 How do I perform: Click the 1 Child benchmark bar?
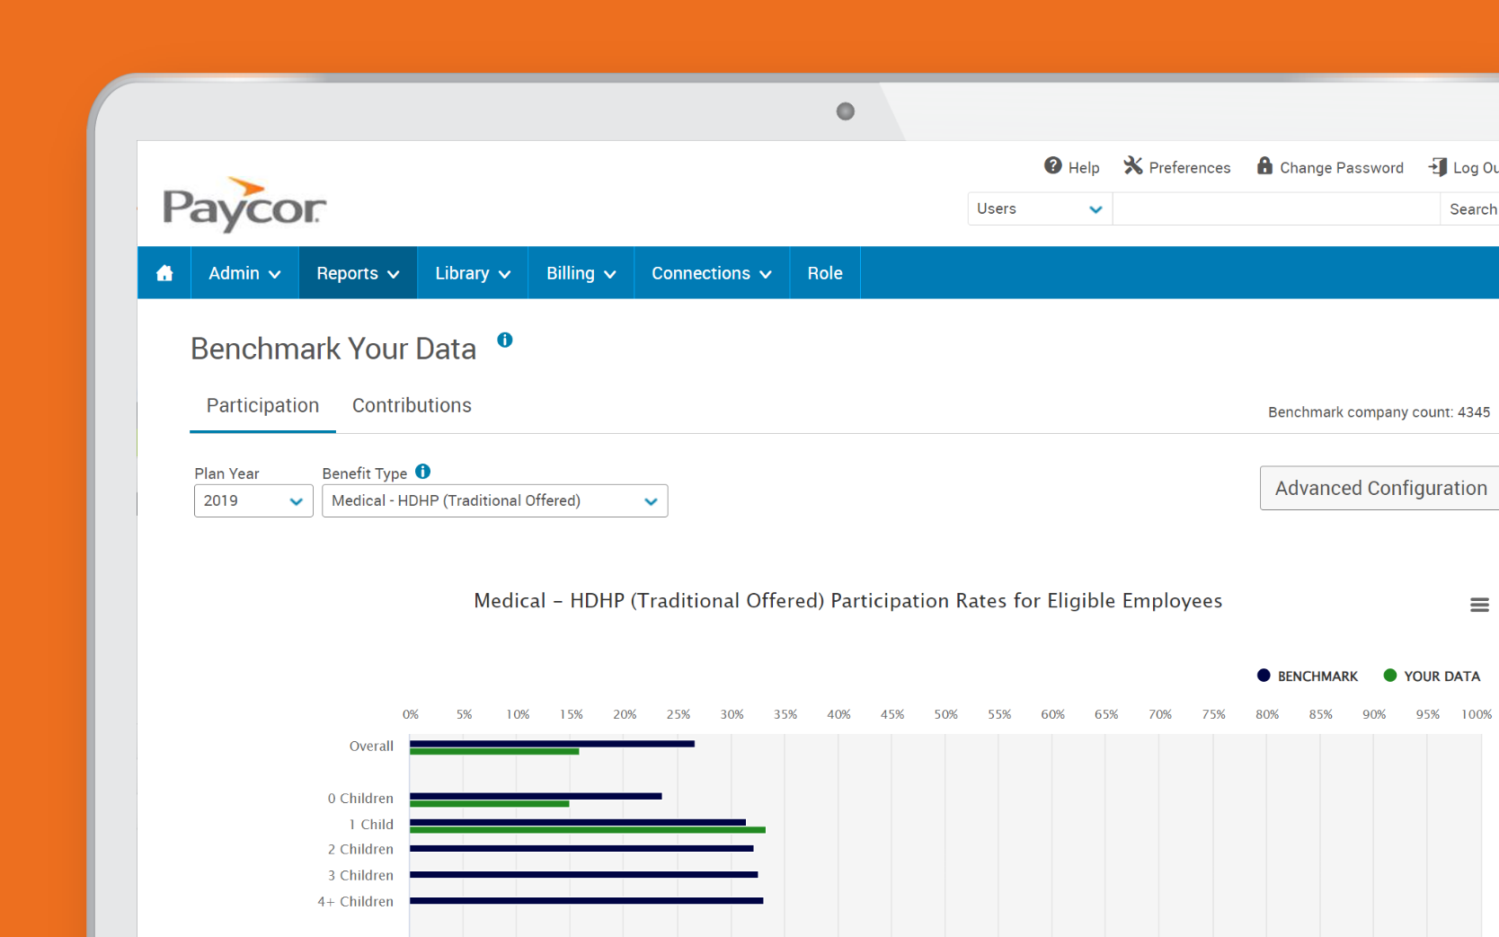coord(578,822)
